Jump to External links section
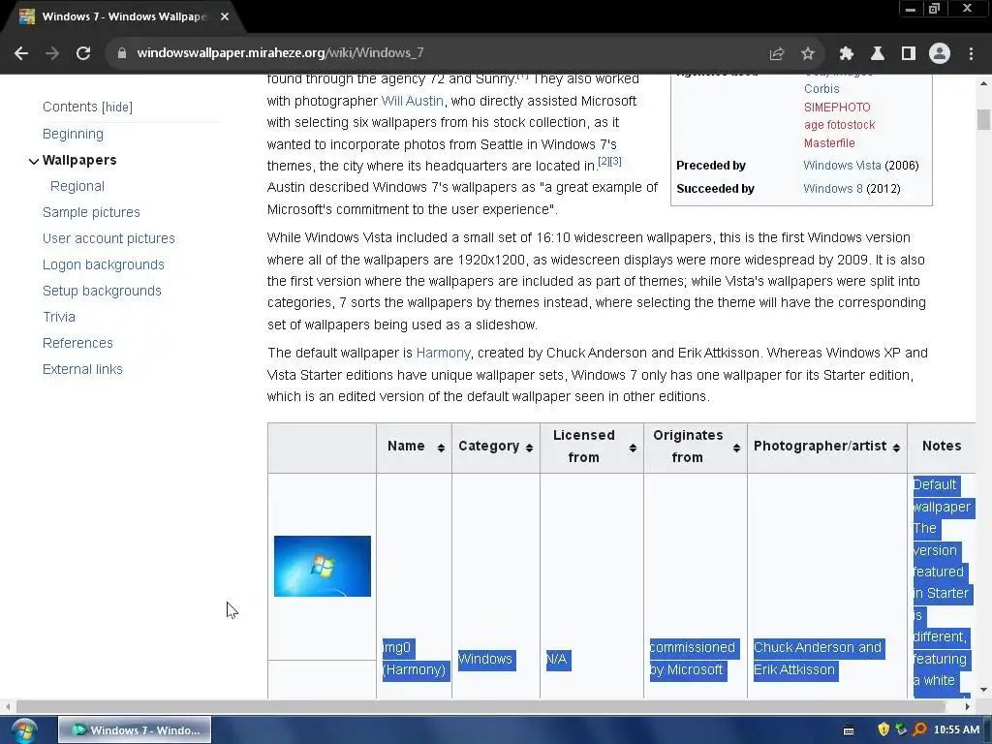The height and width of the screenshot is (744, 992). pos(82,369)
